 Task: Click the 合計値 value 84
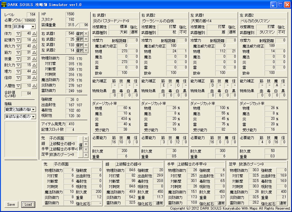(x=26, y=93)
